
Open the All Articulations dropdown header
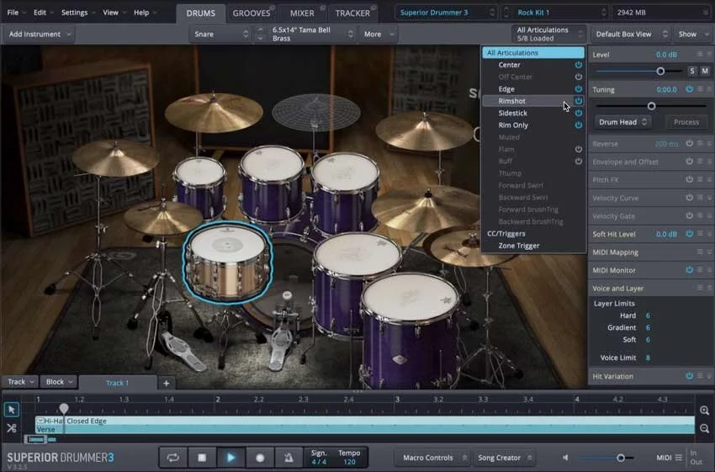click(x=548, y=34)
